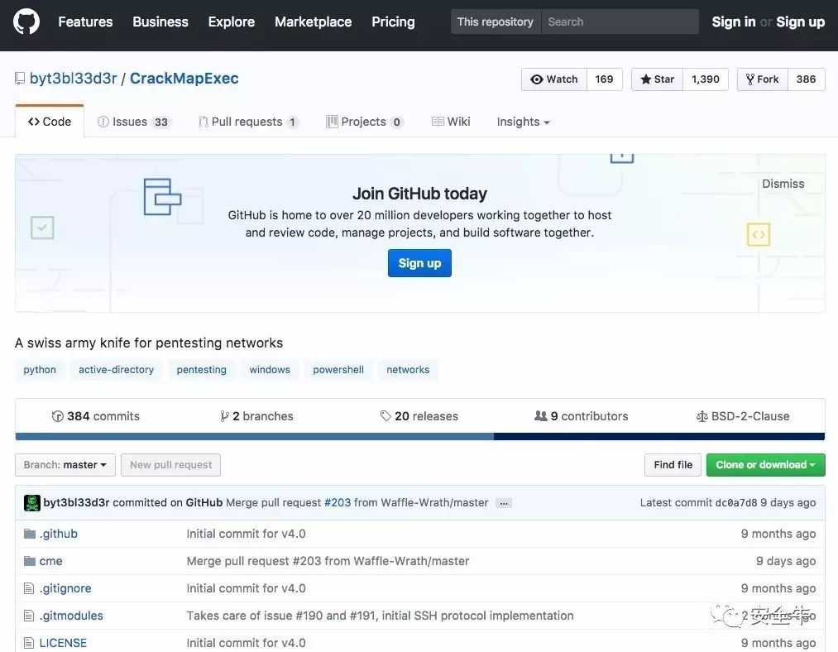Click the pentesting topic tag
Screen dimensions: 838x652
point(202,370)
